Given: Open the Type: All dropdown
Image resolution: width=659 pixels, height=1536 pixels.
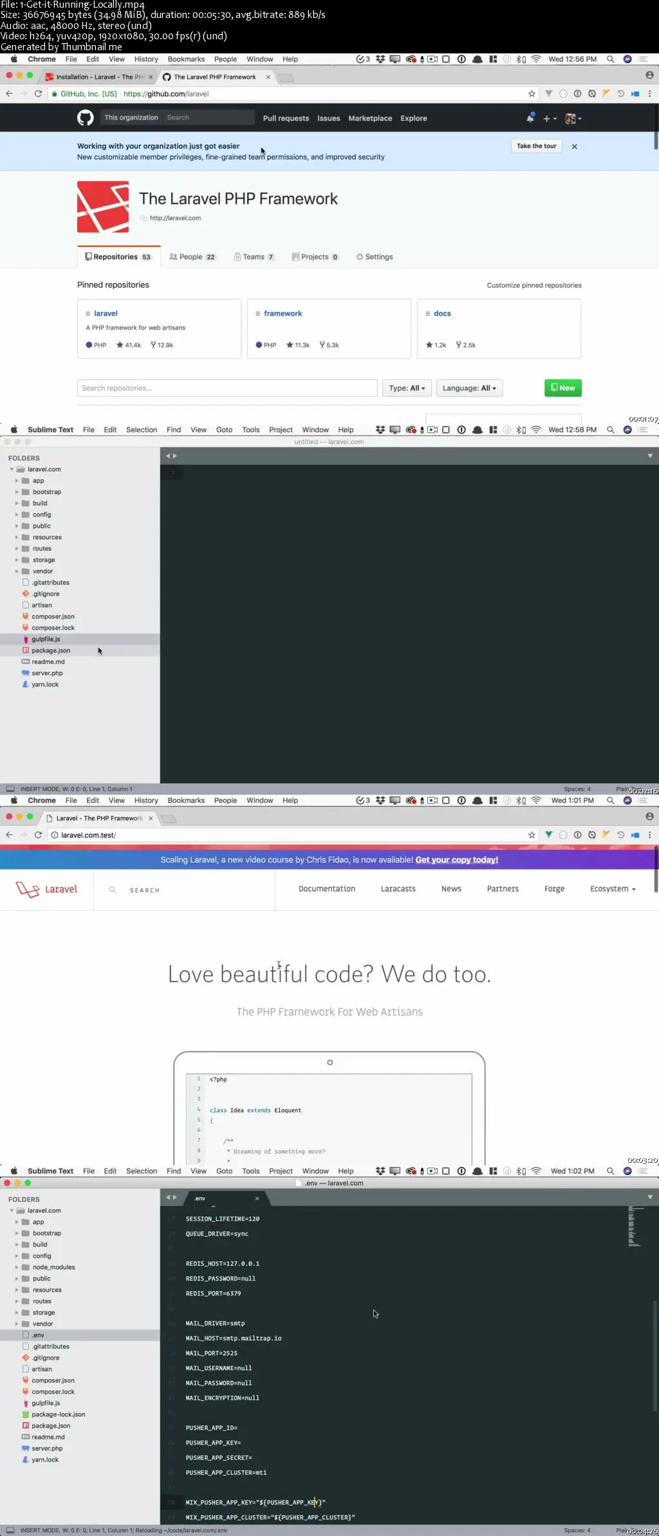Looking at the screenshot, I should 407,388.
